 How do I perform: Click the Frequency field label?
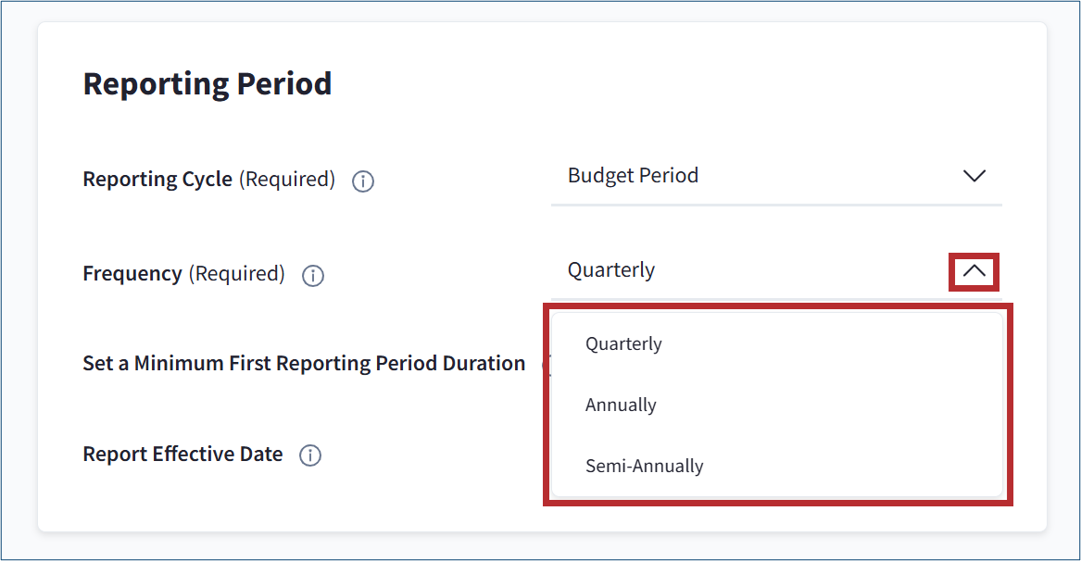(132, 274)
